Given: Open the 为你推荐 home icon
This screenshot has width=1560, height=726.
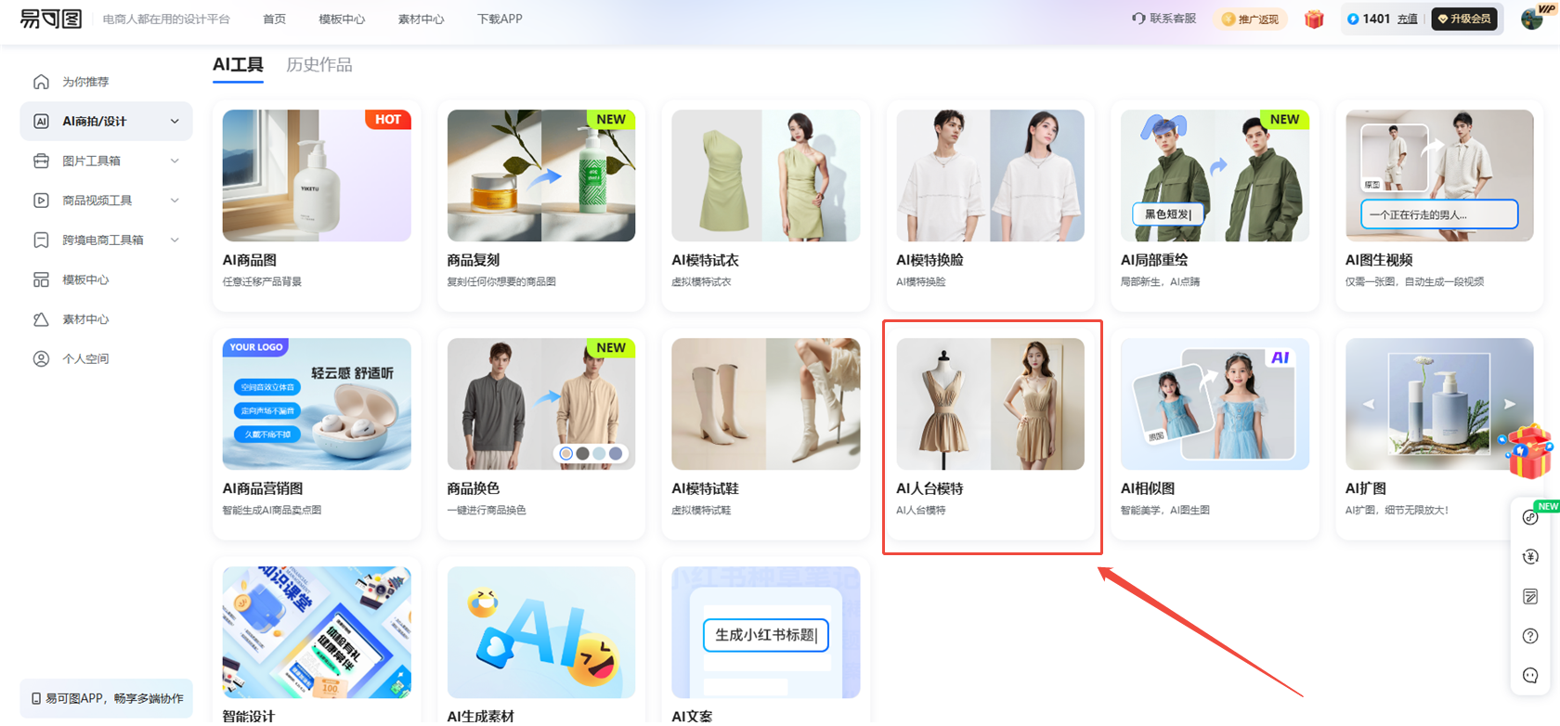Looking at the screenshot, I should [x=41, y=82].
